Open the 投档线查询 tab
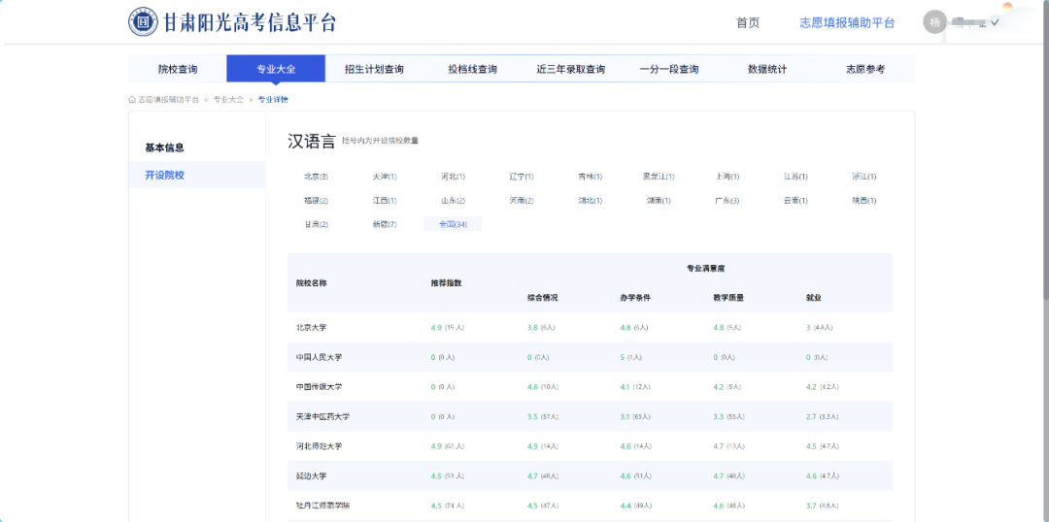Image resolution: width=1049 pixels, height=522 pixels. [472, 70]
